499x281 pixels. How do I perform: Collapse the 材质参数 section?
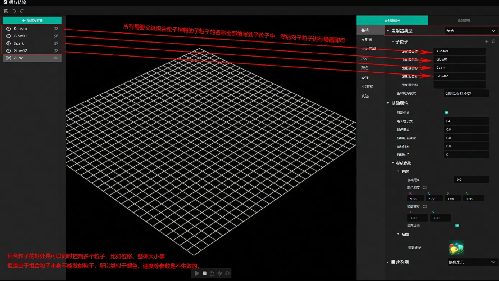pos(393,163)
